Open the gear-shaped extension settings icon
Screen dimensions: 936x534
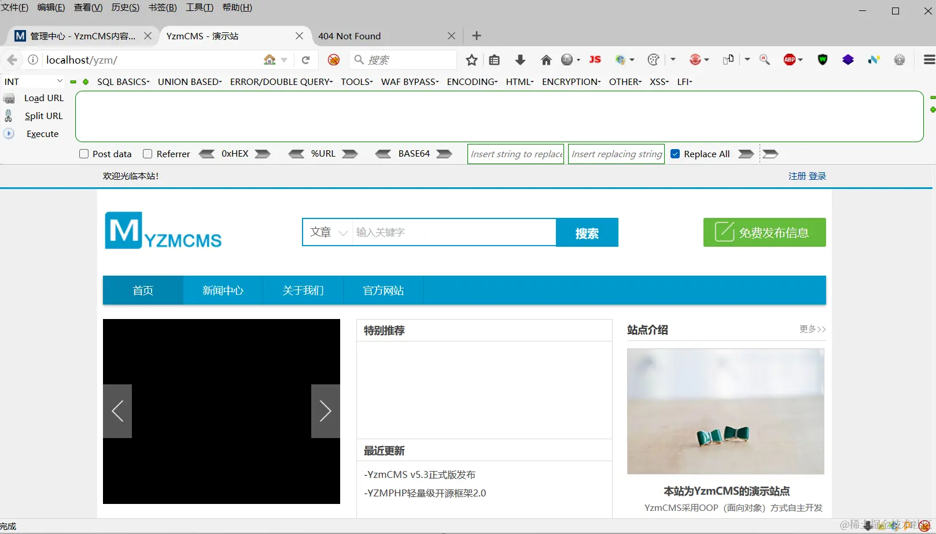[900, 60]
